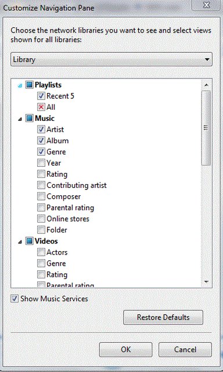The height and width of the screenshot is (372, 223).
Task: Select the Actors text label
Action: pyautogui.click(x=57, y=252)
